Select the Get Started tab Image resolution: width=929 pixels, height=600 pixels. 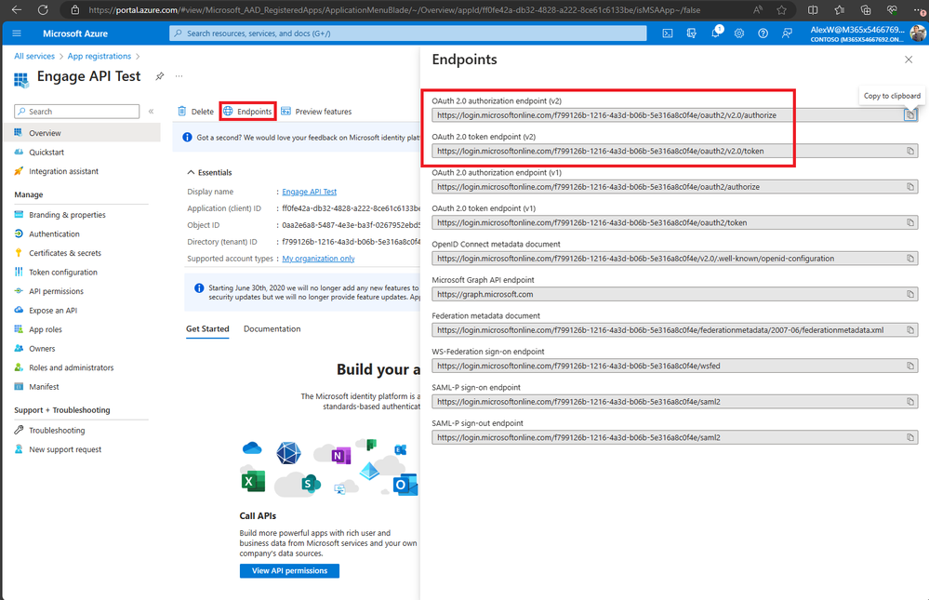point(207,329)
